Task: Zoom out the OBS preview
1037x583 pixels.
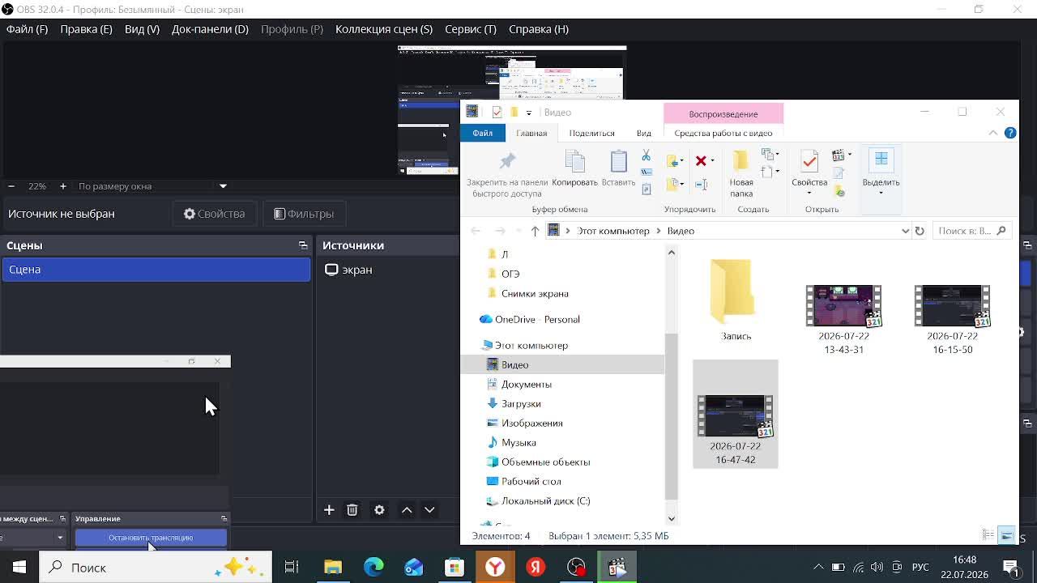Action: pos(11,186)
